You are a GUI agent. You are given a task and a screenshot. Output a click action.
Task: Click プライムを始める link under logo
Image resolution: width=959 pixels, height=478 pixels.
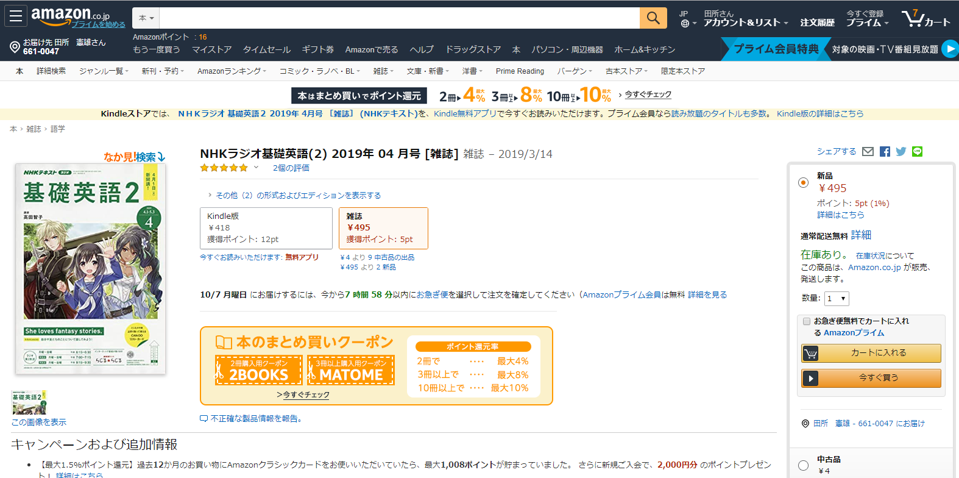98,24
